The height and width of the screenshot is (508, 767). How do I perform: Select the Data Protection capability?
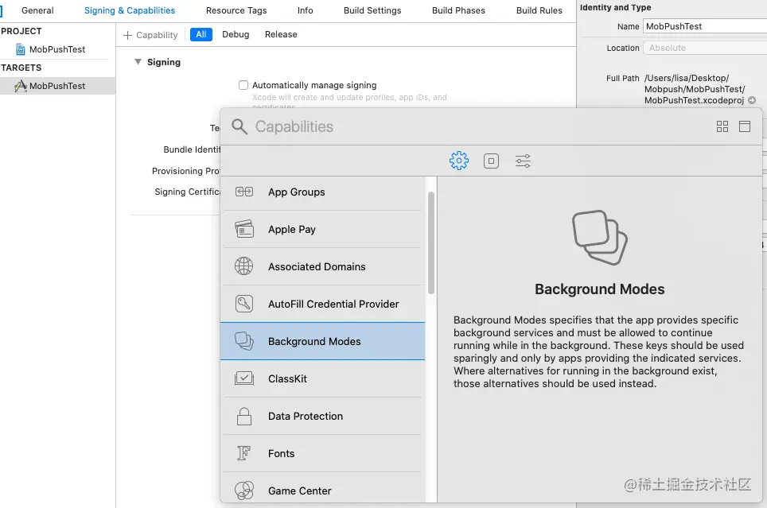323,416
